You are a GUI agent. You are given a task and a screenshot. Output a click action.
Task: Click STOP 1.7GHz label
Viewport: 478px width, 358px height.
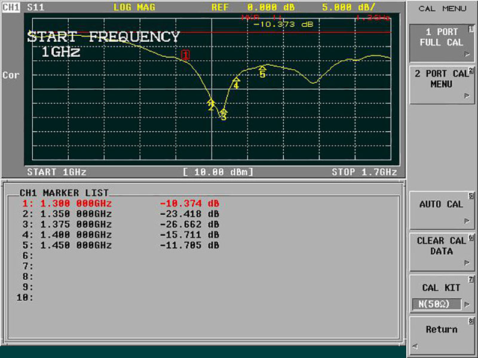pos(364,172)
